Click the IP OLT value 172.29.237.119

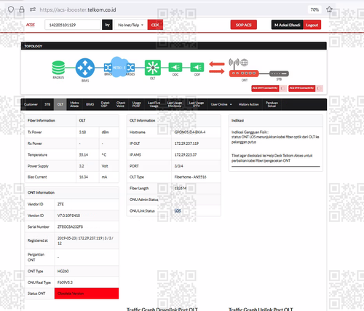coord(186,143)
